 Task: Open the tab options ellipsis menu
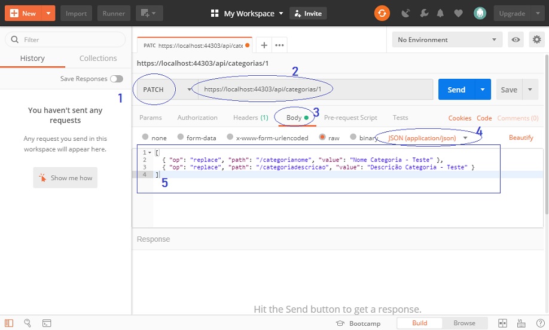(x=279, y=45)
